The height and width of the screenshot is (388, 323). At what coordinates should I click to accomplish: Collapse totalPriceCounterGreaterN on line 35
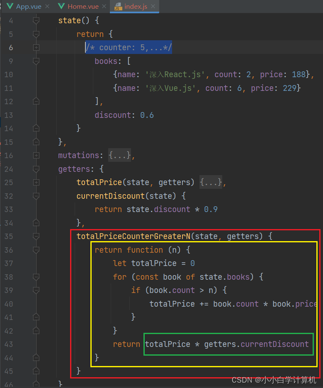coord(36,236)
